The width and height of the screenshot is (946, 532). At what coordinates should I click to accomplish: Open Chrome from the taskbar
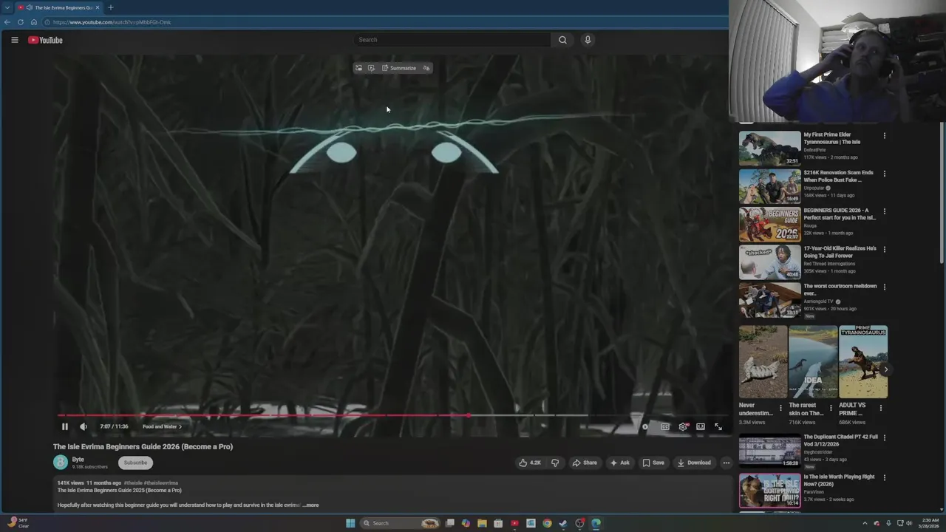tap(547, 523)
